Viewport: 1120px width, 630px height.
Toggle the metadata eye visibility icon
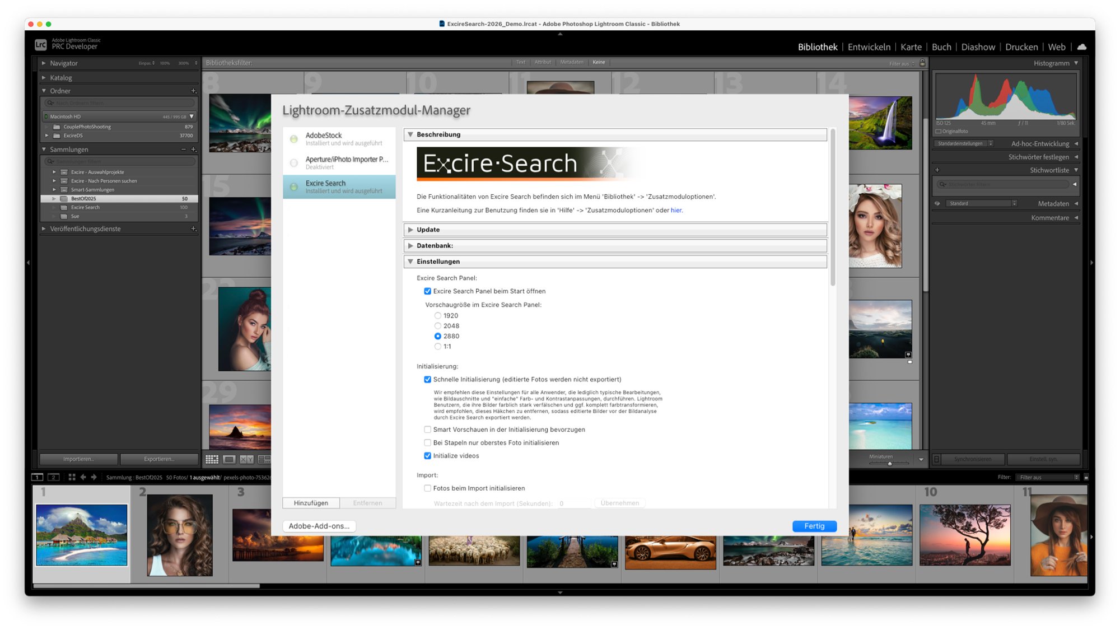(x=937, y=204)
